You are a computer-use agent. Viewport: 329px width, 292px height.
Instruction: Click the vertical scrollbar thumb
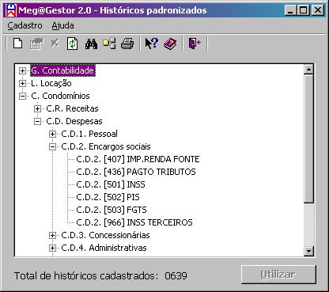tap(308, 138)
